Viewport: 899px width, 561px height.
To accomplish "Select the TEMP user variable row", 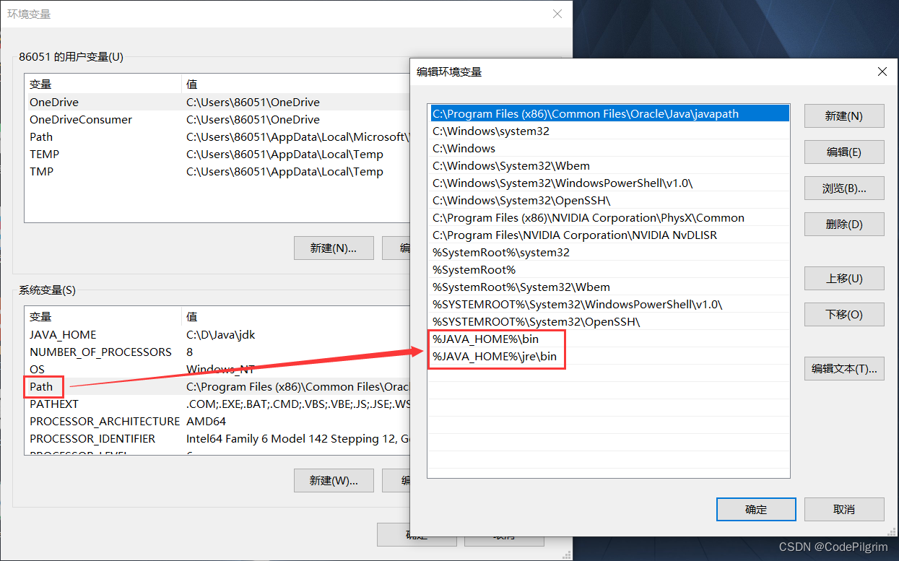I will (x=108, y=154).
